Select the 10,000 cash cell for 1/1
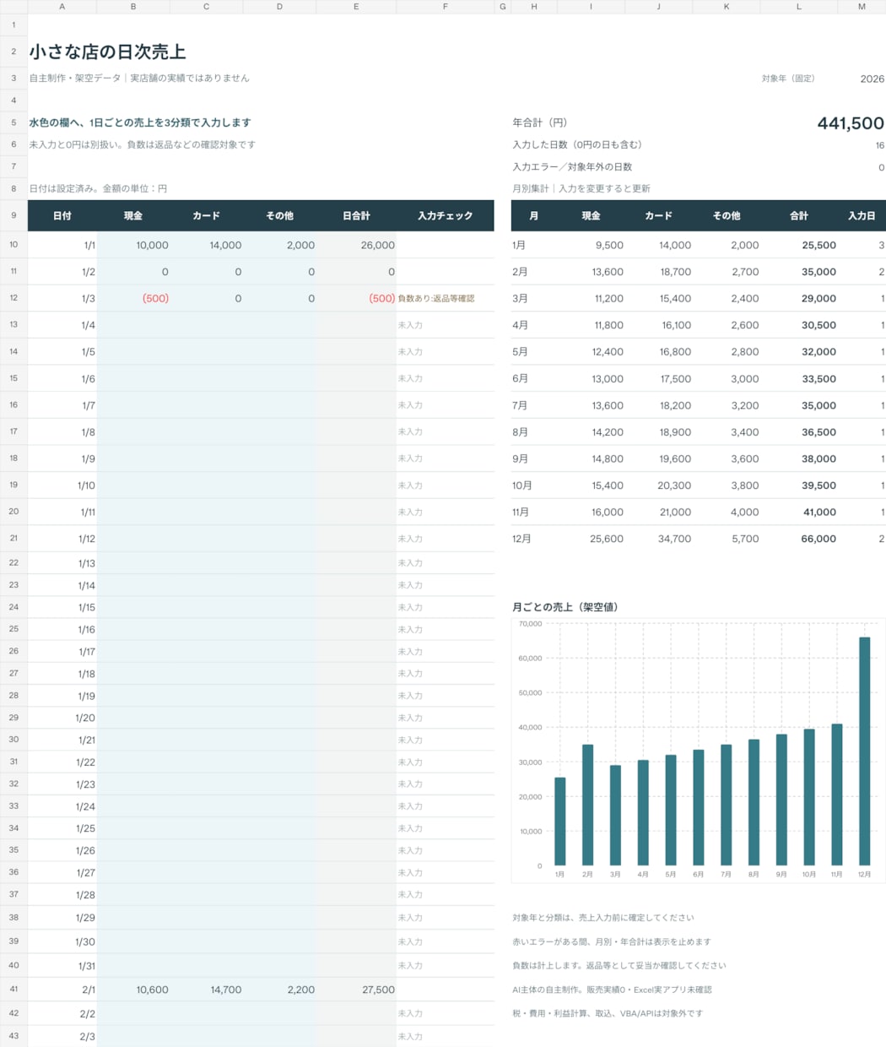 pos(133,245)
